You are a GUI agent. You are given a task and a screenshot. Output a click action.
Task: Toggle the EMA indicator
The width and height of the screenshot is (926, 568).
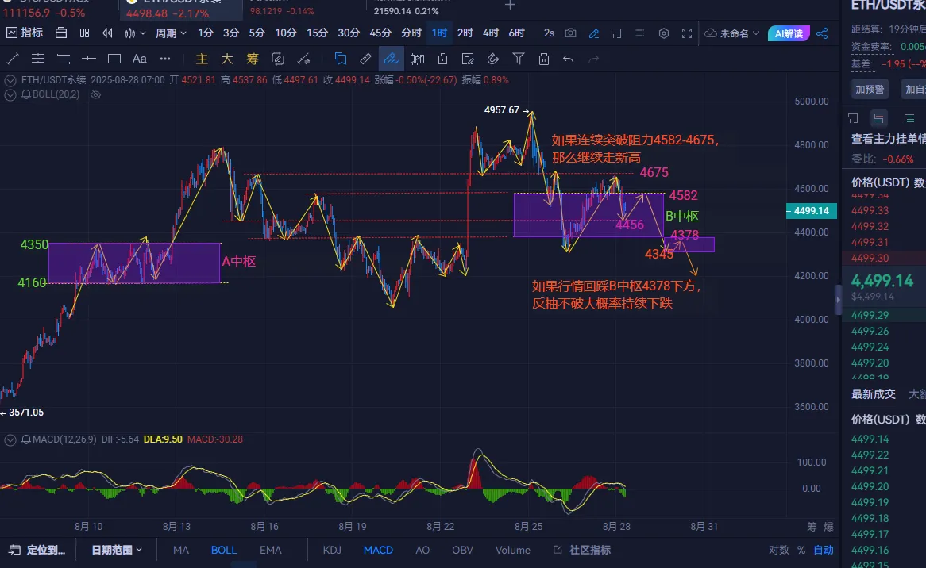(x=271, y=550)
